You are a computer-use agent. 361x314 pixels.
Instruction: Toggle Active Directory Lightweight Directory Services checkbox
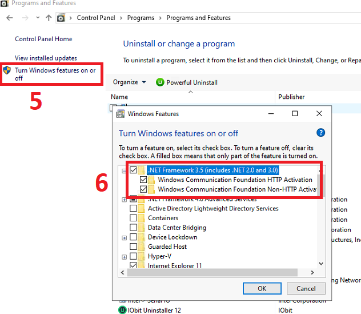point(133,208)
